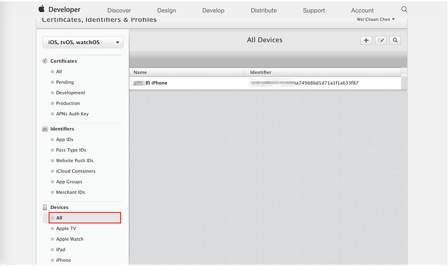The width and height of the screenshot is (448, 267).
Task: Open the Account menu
Action: pos(362,11)
